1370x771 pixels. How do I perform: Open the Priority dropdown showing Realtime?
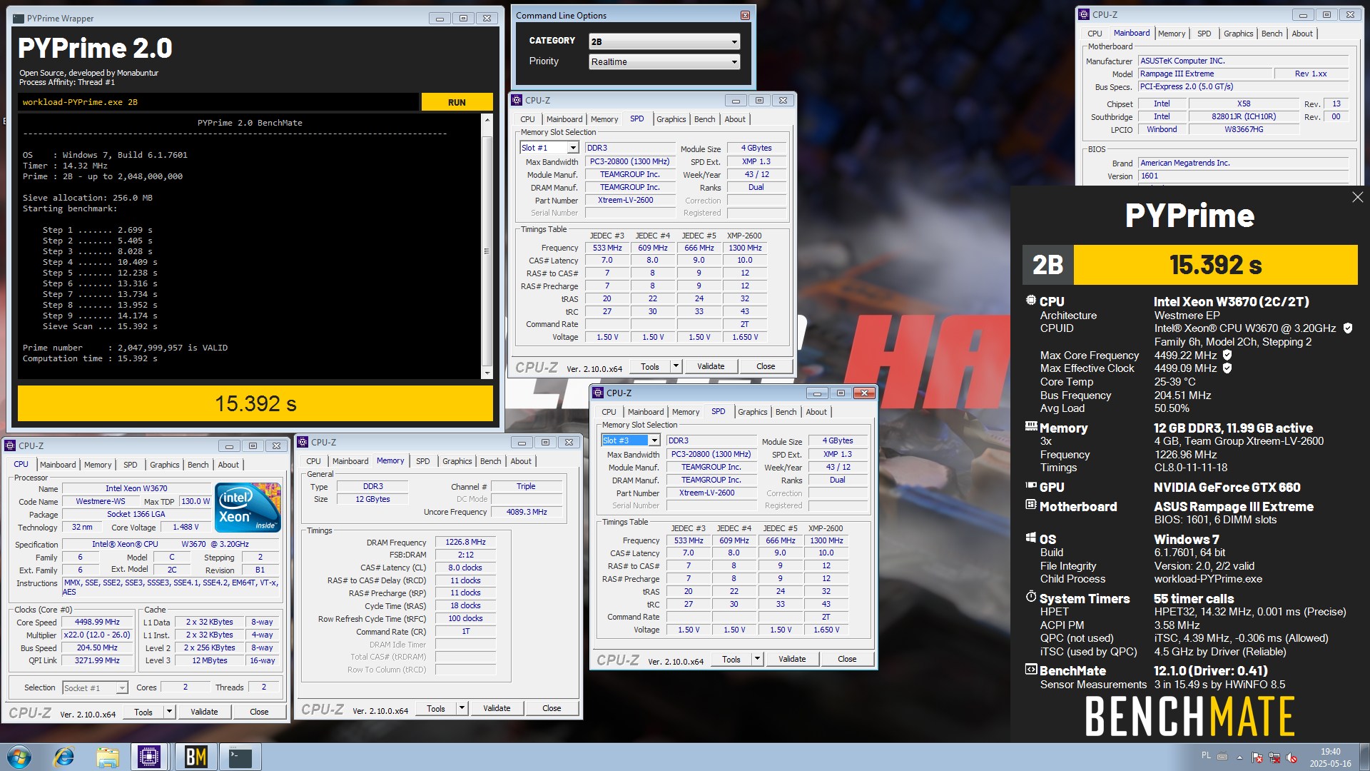pos(664,61)
